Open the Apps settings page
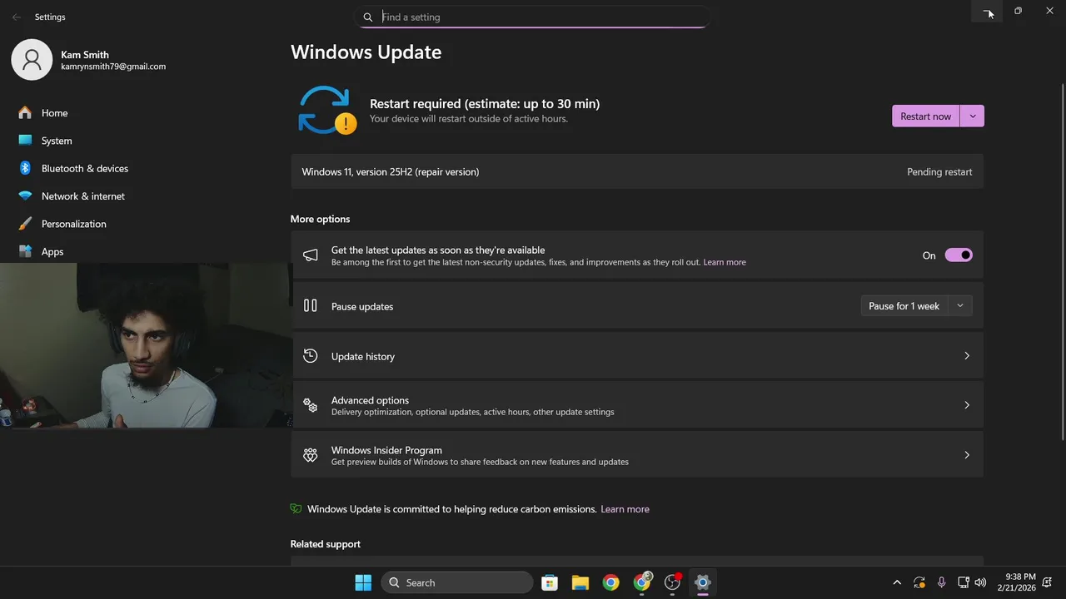This screenshot has width=1066, height=599. pos(52,251)
